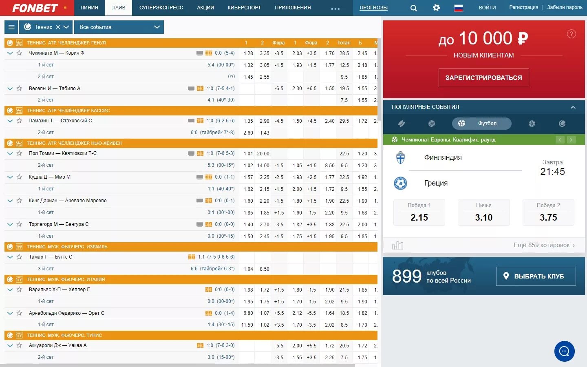Collapse Варильяс Х-П match rows

tap(10, 290)
